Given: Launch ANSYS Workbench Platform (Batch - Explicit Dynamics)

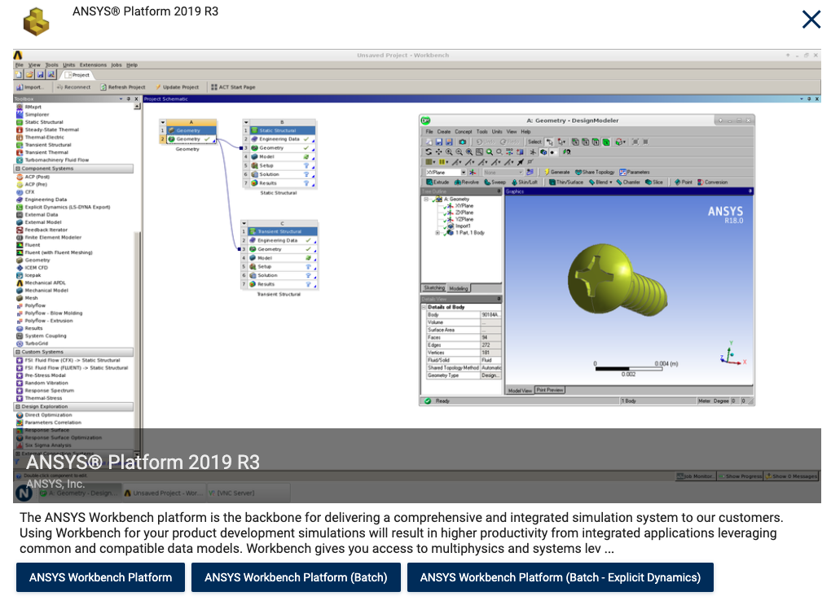Looking at the screenshot, I should click(x=561, y=577).
